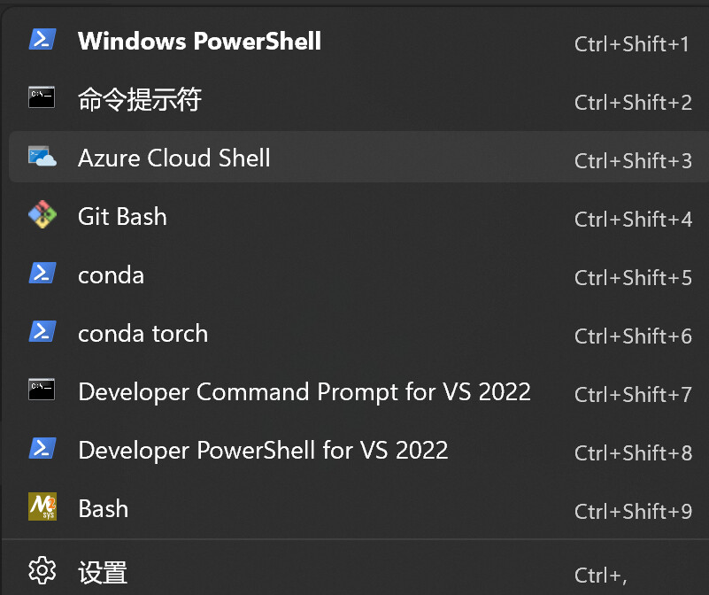Screen dimensions: 709x595
Task: Click the Ctrl+Shift+5 shortcut label
Action: pos(633,277)
